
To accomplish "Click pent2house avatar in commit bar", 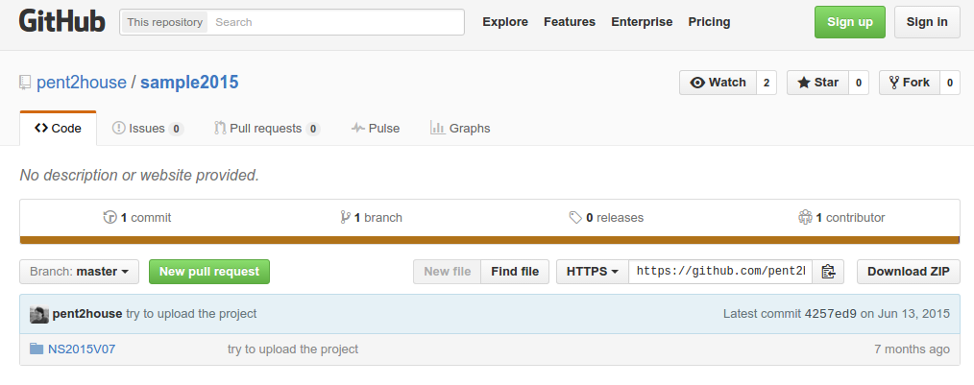I will click(x=39, y=314).
